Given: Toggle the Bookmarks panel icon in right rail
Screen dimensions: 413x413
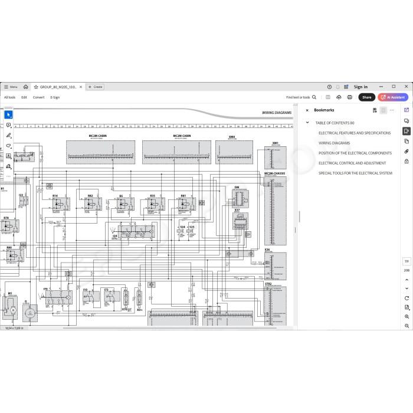Looking at the screenshot, I should click(x=407, y=131).
